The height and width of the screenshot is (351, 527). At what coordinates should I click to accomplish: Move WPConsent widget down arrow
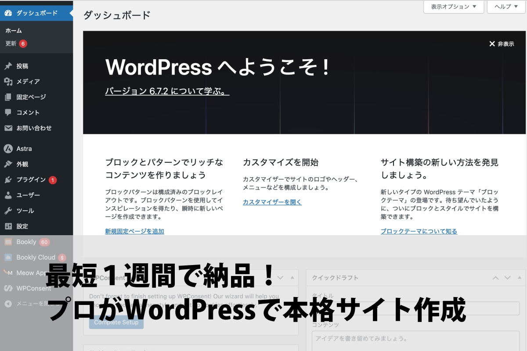pos(281,278)
